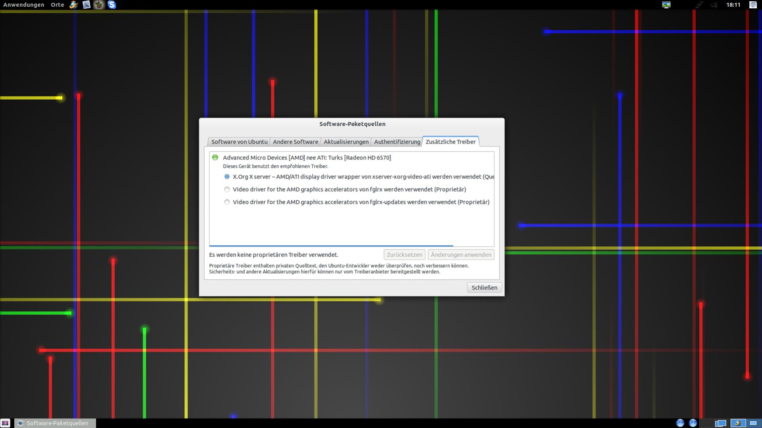Launch the Minecraft grass block icon
This screenshot has height=428, width=762.
pyautogui.click(x=99, y=5)
